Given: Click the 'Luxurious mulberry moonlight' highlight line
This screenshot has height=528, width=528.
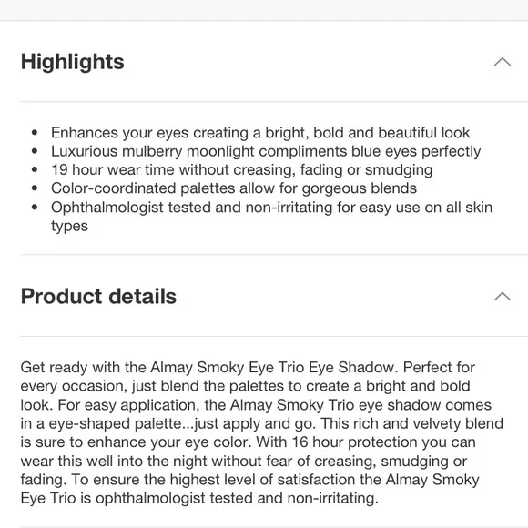Looking at the screenshot, I should 266,151.
